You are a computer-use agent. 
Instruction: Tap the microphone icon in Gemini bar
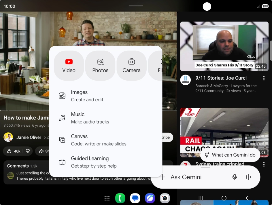coord(235,177)
